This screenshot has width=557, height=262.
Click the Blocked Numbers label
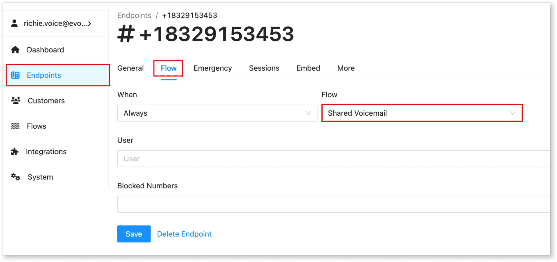click(x=147, y=186)
